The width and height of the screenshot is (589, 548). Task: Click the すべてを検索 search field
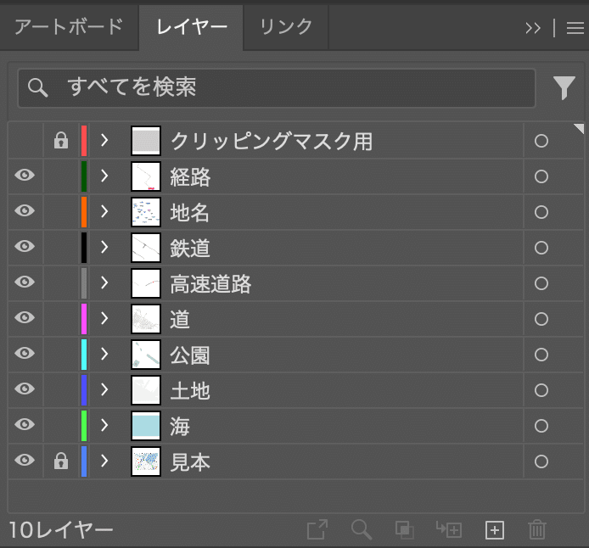click(x=277, y=88)
